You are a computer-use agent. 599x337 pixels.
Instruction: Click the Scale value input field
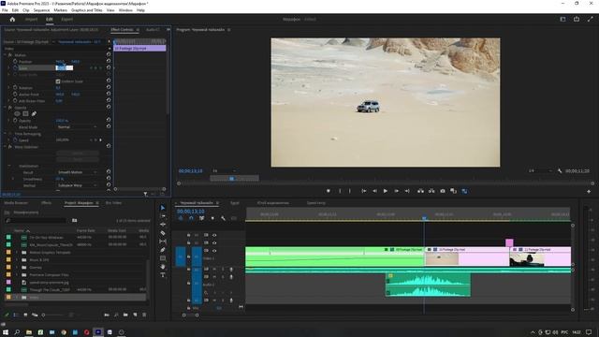[65, 68]
